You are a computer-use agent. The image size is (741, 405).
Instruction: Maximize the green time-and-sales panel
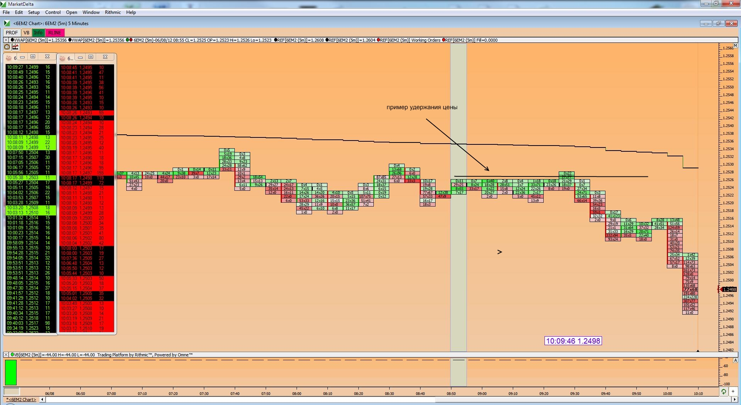pyautogui.click(x=33, y=57)
